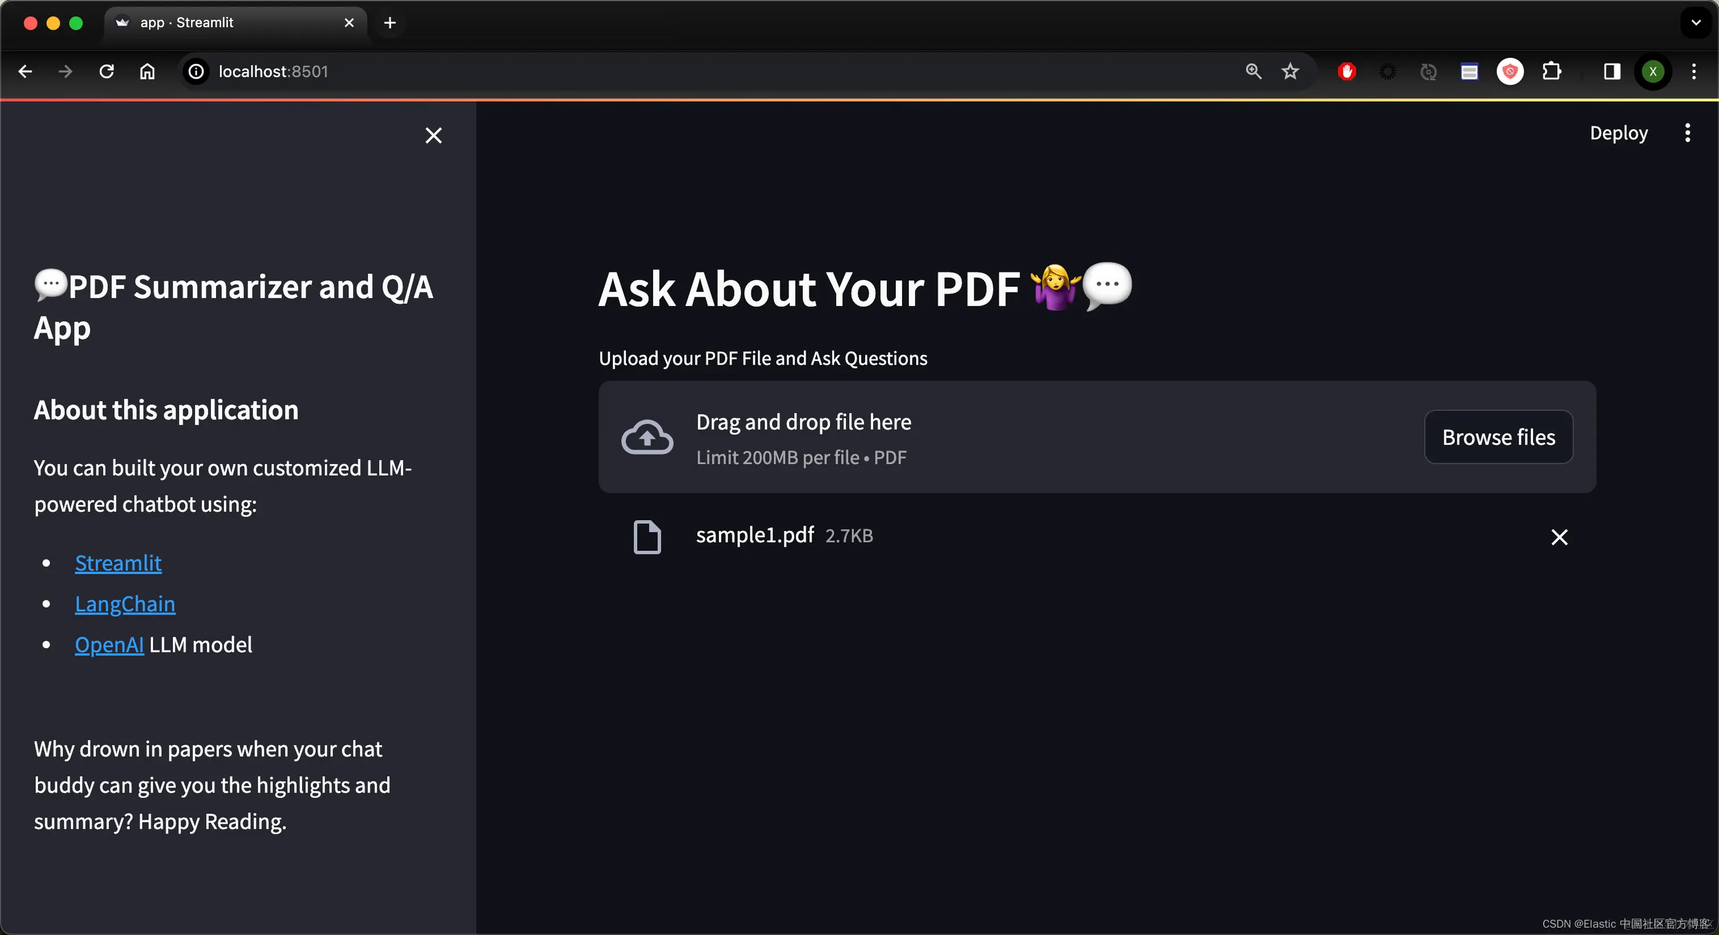The height and width of the screenshot is (935, 1719).
Task: Open the Streamlit three-dot main menu
Action: (x=1687, y=133)
